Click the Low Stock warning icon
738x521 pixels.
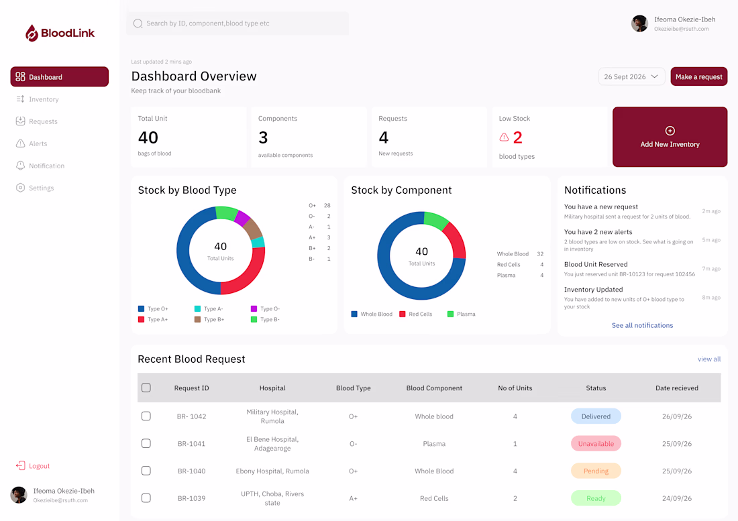coord(504,137)
